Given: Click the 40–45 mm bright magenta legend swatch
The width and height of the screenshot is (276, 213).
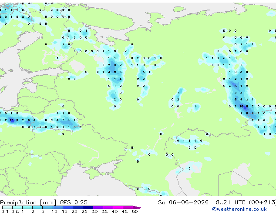Looking at the screenshot, I should point(118,207).
